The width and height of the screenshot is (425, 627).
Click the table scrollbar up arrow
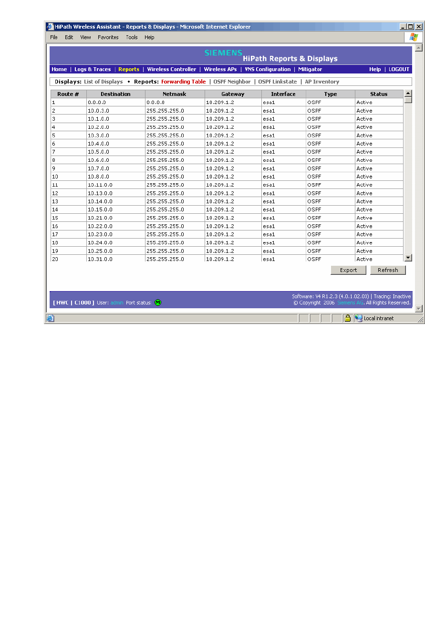point(408,93)
